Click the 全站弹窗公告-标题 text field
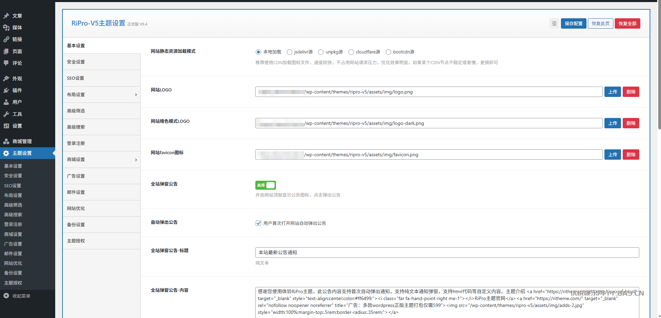The image size is (661, 318). click(447, 252)
